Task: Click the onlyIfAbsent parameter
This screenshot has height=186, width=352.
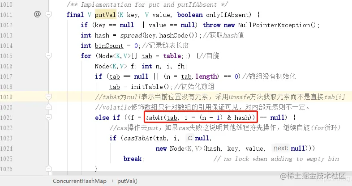Action: coord(228,15)
